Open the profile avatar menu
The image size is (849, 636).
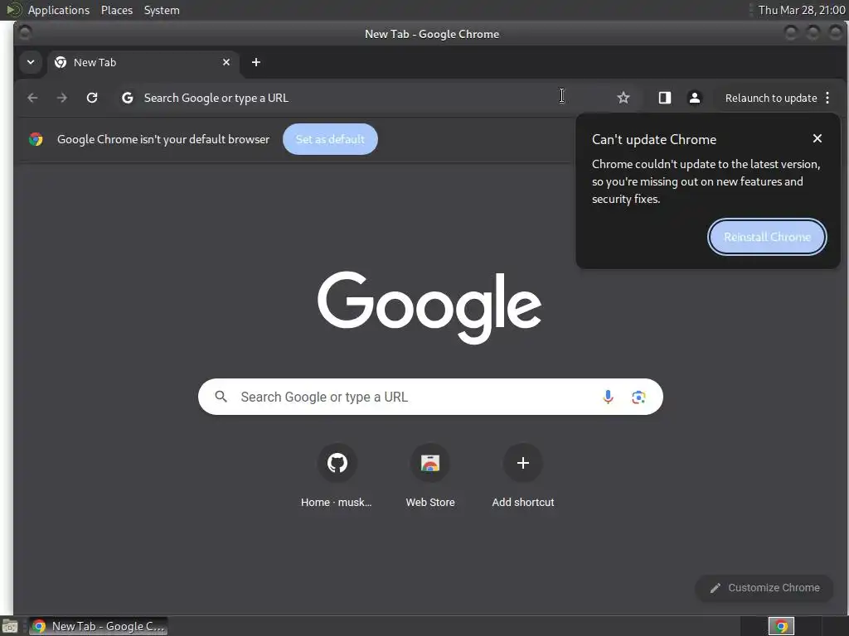pos(695,98)
